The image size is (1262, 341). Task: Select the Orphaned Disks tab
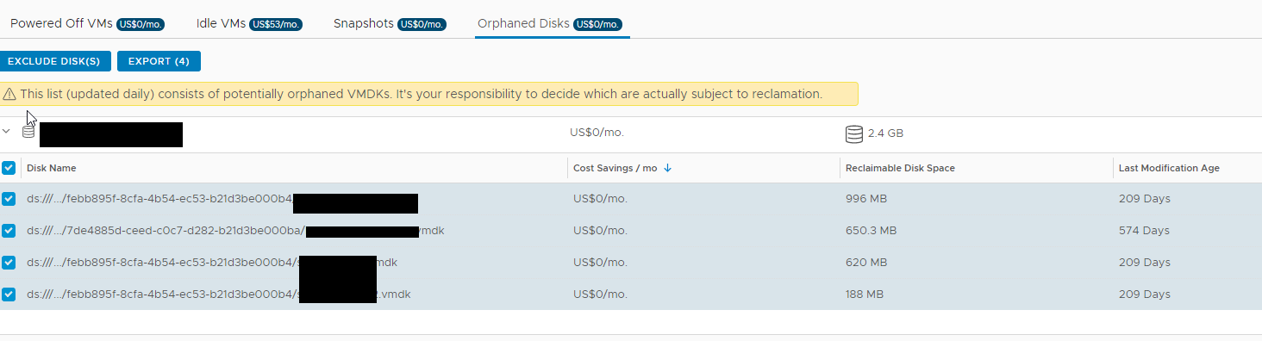click(550, 23)
